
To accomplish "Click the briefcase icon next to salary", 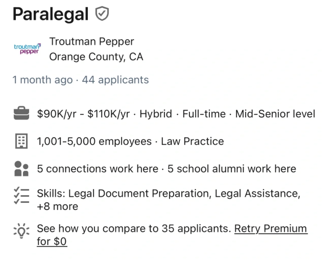I will tap(21, 114).
